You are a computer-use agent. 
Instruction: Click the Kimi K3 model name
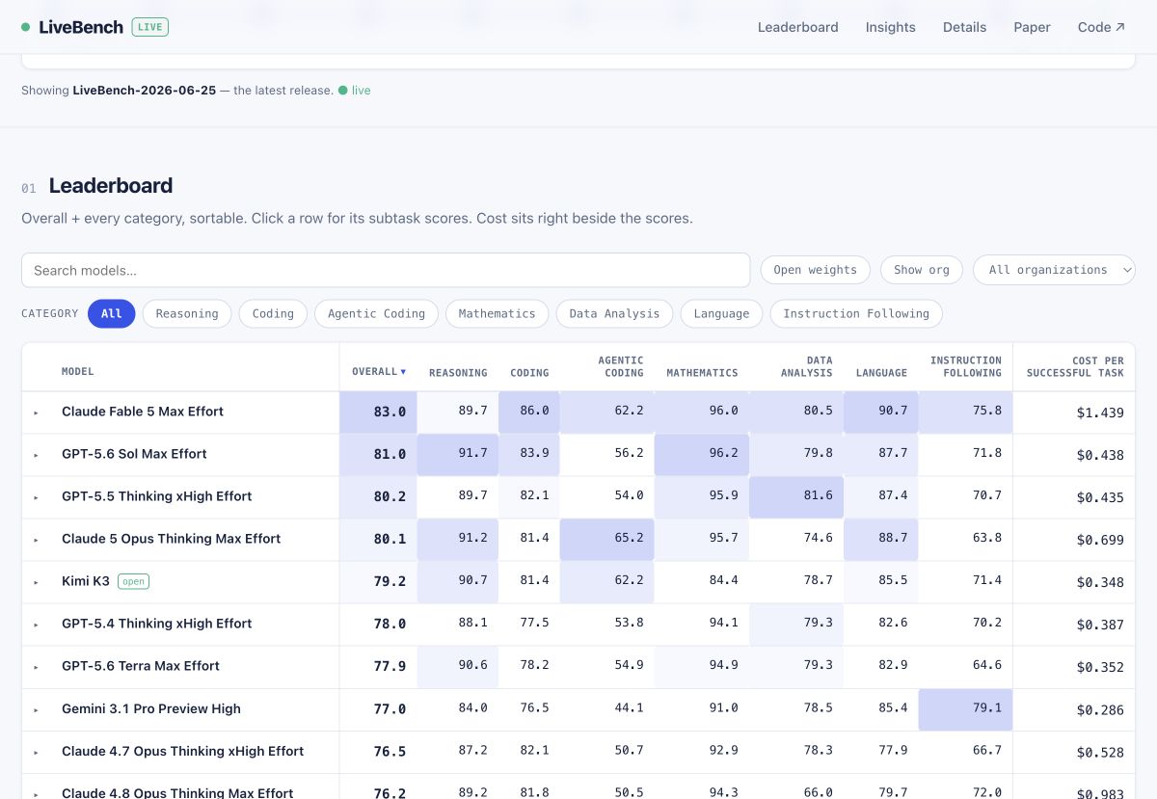point(86,581)
